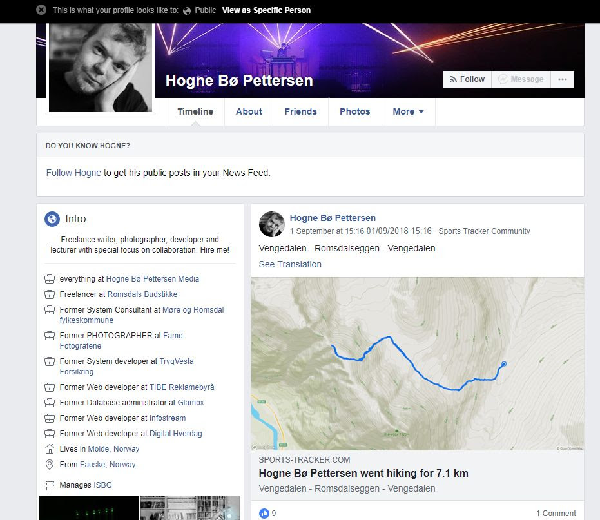The image size is (600, 520).
Task: Close the profile preview bar with the X icon
Action: 41,10
